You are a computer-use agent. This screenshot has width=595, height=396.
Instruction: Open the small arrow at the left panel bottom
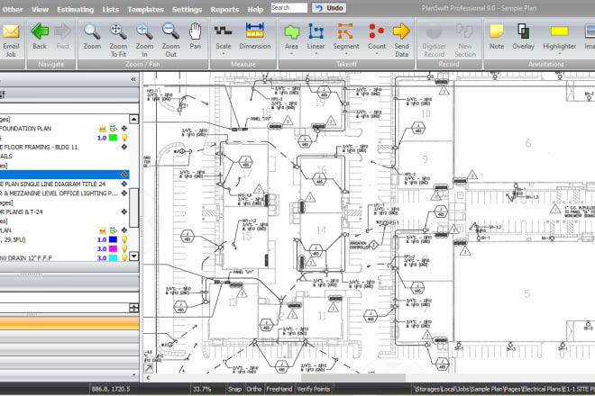(134, 374)
